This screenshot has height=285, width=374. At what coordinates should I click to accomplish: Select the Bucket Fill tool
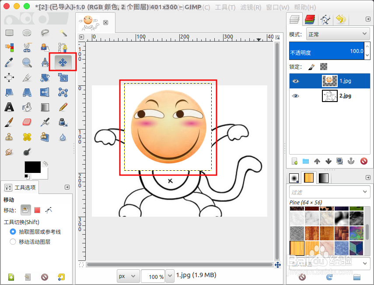click(x=27, y=107)
